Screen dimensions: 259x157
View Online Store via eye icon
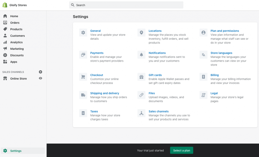pyautogui.click(x=40, y=78)
